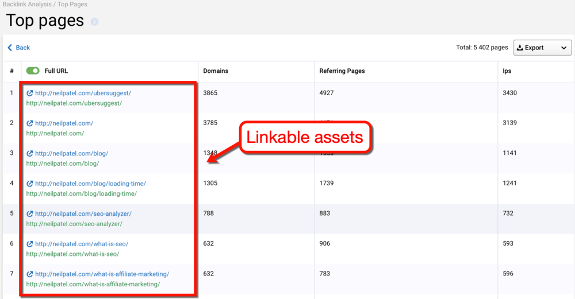Screen dimensions: 575x299
Task: Toggle the Full URL switch off
Action: 33,71
